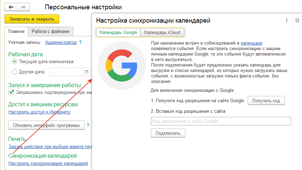The width and height of the screenshot is (302, 170).
Task: Click the Получить код button
Action: pyautogui.click(x=266, y=100)
